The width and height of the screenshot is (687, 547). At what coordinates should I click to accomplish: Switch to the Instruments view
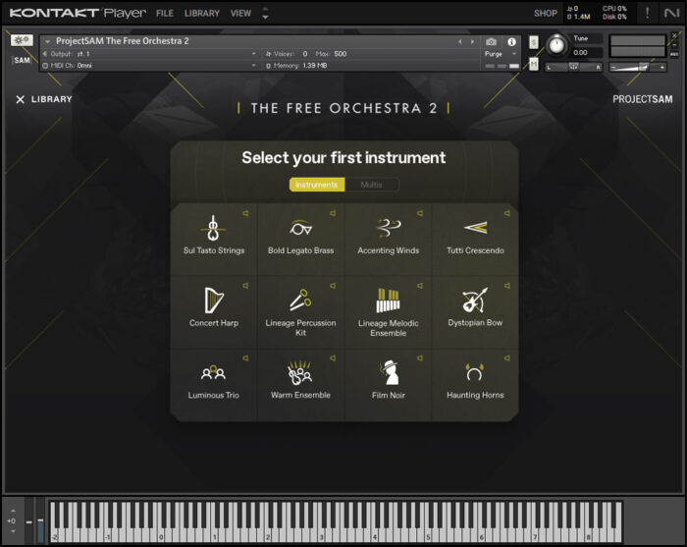317,185
